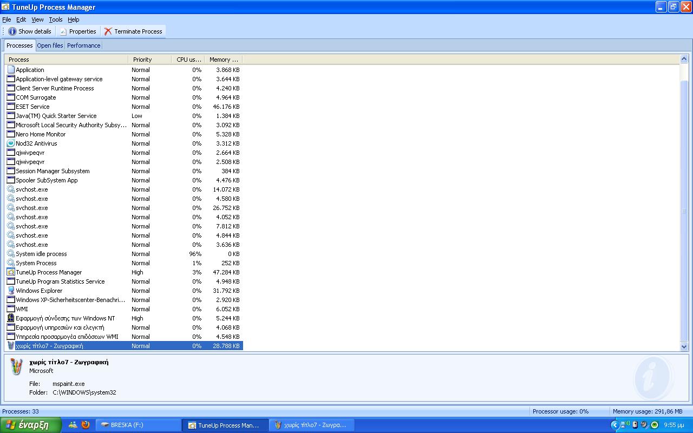Click the TuneUp title bar application icon
Image resolution: width=693 pixels, height=433 pixels.
tap(6, 7)
